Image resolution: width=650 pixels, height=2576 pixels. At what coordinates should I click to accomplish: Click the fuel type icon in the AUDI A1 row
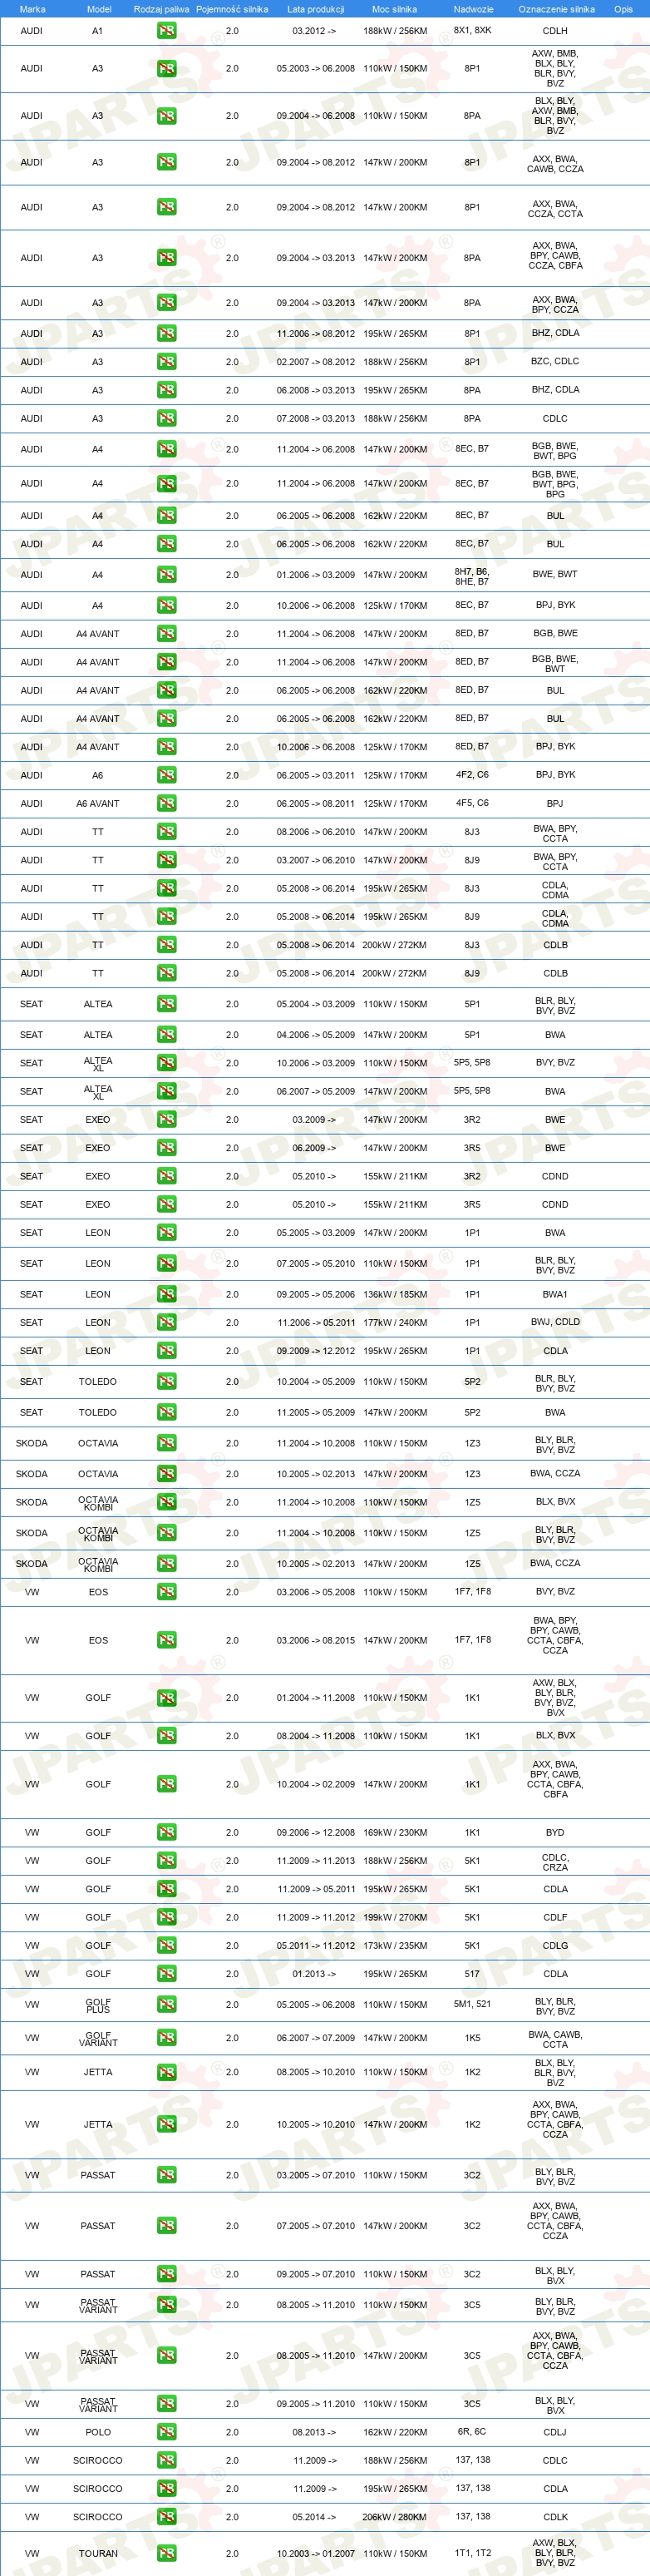(166, 31)
